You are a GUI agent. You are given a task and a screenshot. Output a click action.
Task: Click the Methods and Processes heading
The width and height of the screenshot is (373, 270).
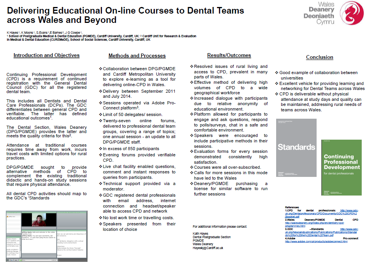pyautogui.click(x=137, y=56)
